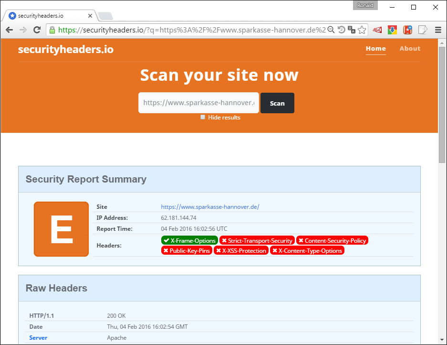The height and width of the screenshot is (345, 447).
Task: Bookmark this page with the star
Action: tap(362, 30)
